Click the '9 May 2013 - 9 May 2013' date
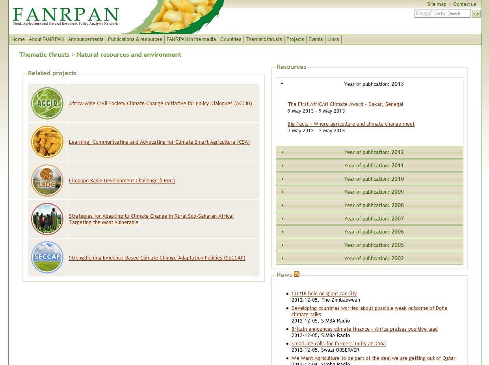 point(316,111)
